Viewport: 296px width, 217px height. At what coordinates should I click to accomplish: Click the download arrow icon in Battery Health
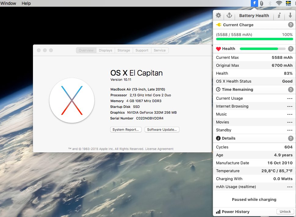coord(290,16)
